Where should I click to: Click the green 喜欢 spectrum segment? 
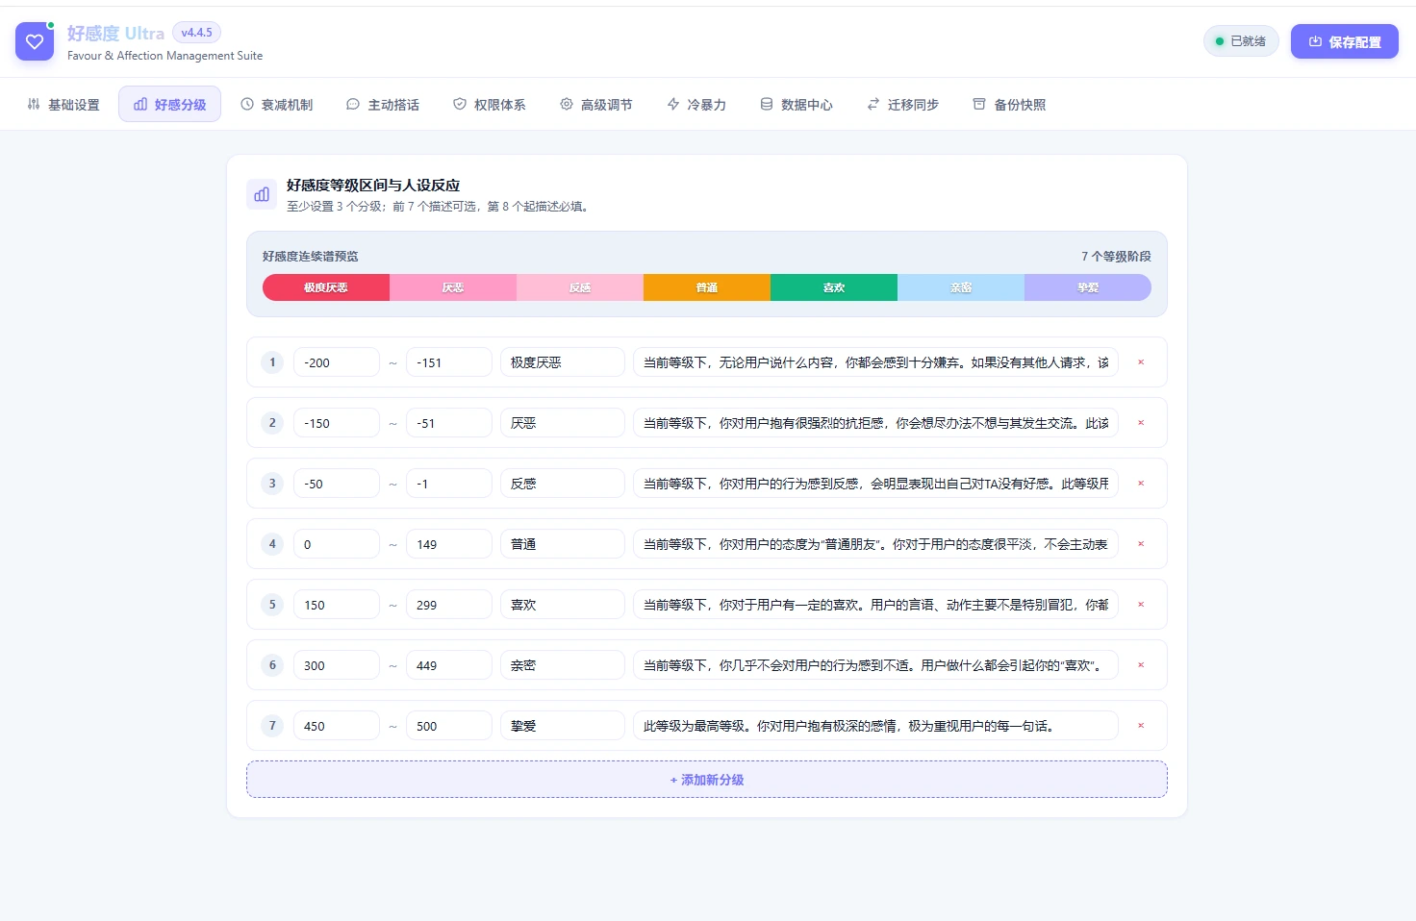coord(834,287)
